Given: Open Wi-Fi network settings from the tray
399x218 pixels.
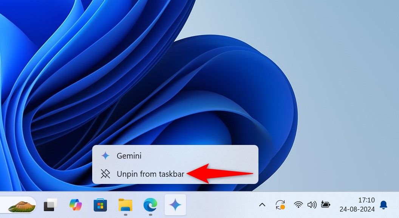Looking at the screenshot, I should click(300, 204).
